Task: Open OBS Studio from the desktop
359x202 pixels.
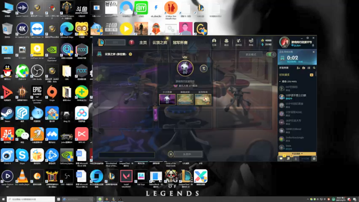Action: tap(37, 72)
